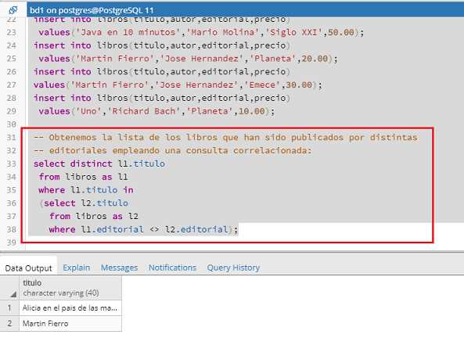Click the 'Java en 10 minutos' values line

[201, 32]
